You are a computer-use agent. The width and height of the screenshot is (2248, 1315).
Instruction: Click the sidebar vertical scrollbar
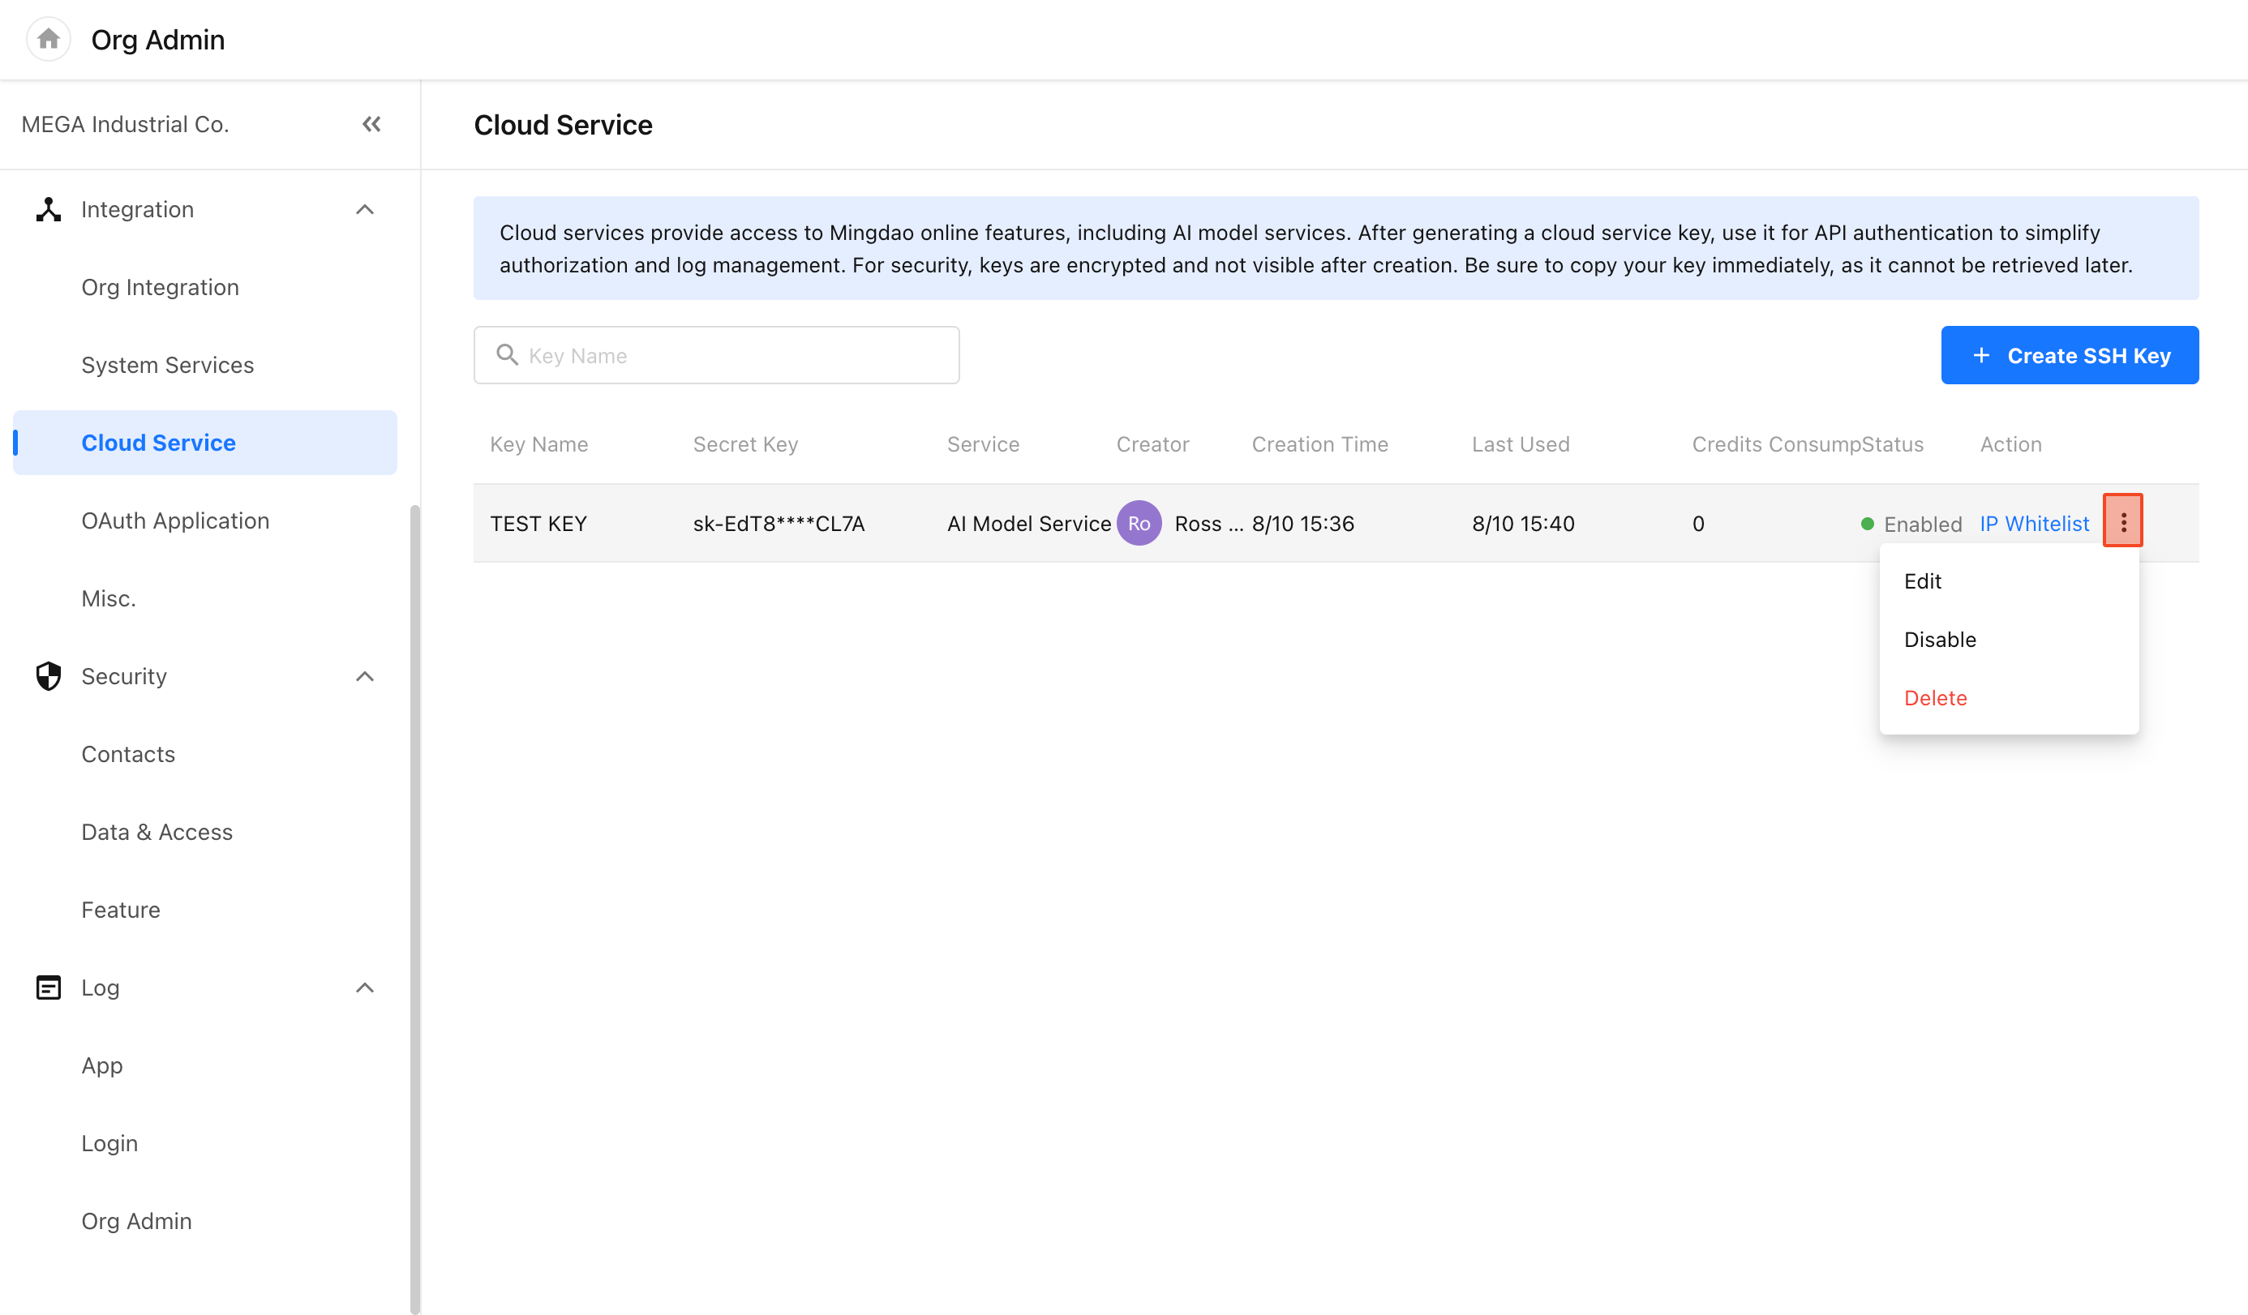[415, 910]
